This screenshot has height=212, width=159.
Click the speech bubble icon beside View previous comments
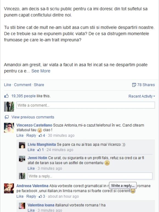(7, 117)
